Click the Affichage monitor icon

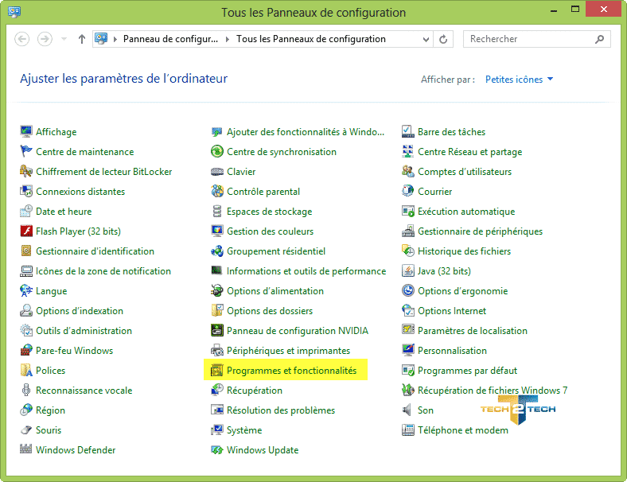tap(26, 131)
